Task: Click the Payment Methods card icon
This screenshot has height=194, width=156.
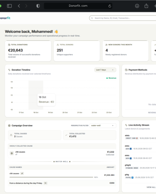Action: (x=126, y=70)
